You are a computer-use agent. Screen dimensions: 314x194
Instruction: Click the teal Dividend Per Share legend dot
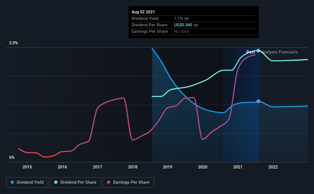[56, 182]
